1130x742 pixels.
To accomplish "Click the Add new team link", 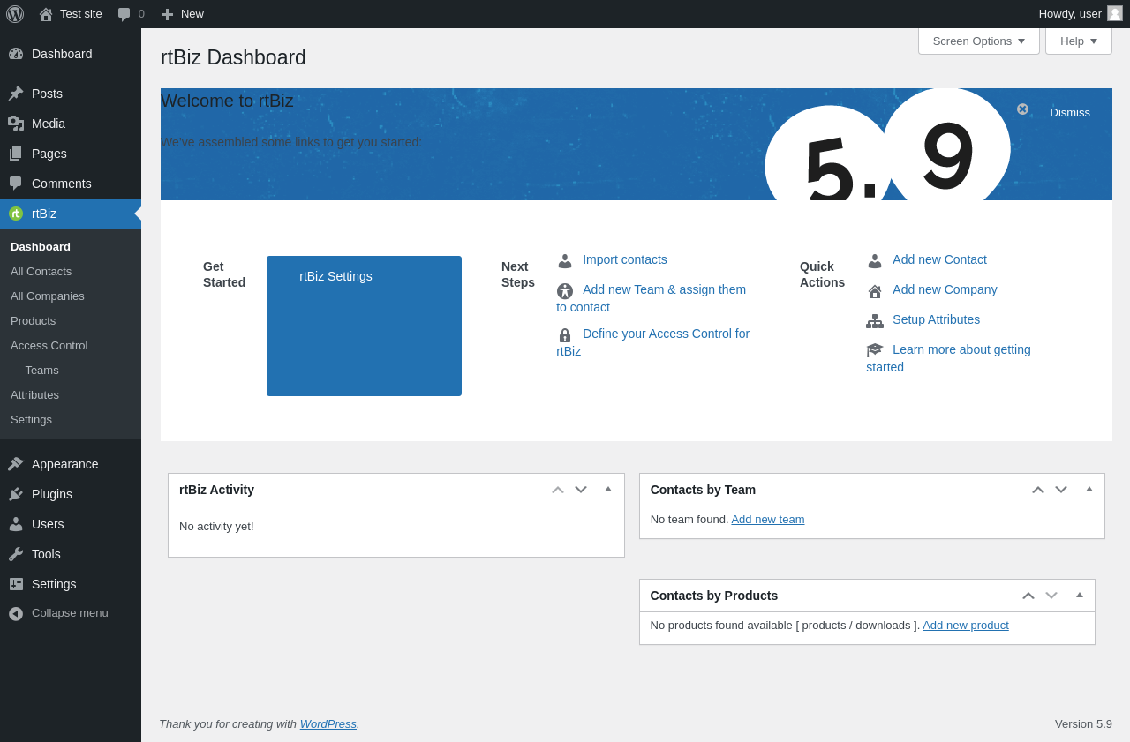I will (x=768, y=520).
